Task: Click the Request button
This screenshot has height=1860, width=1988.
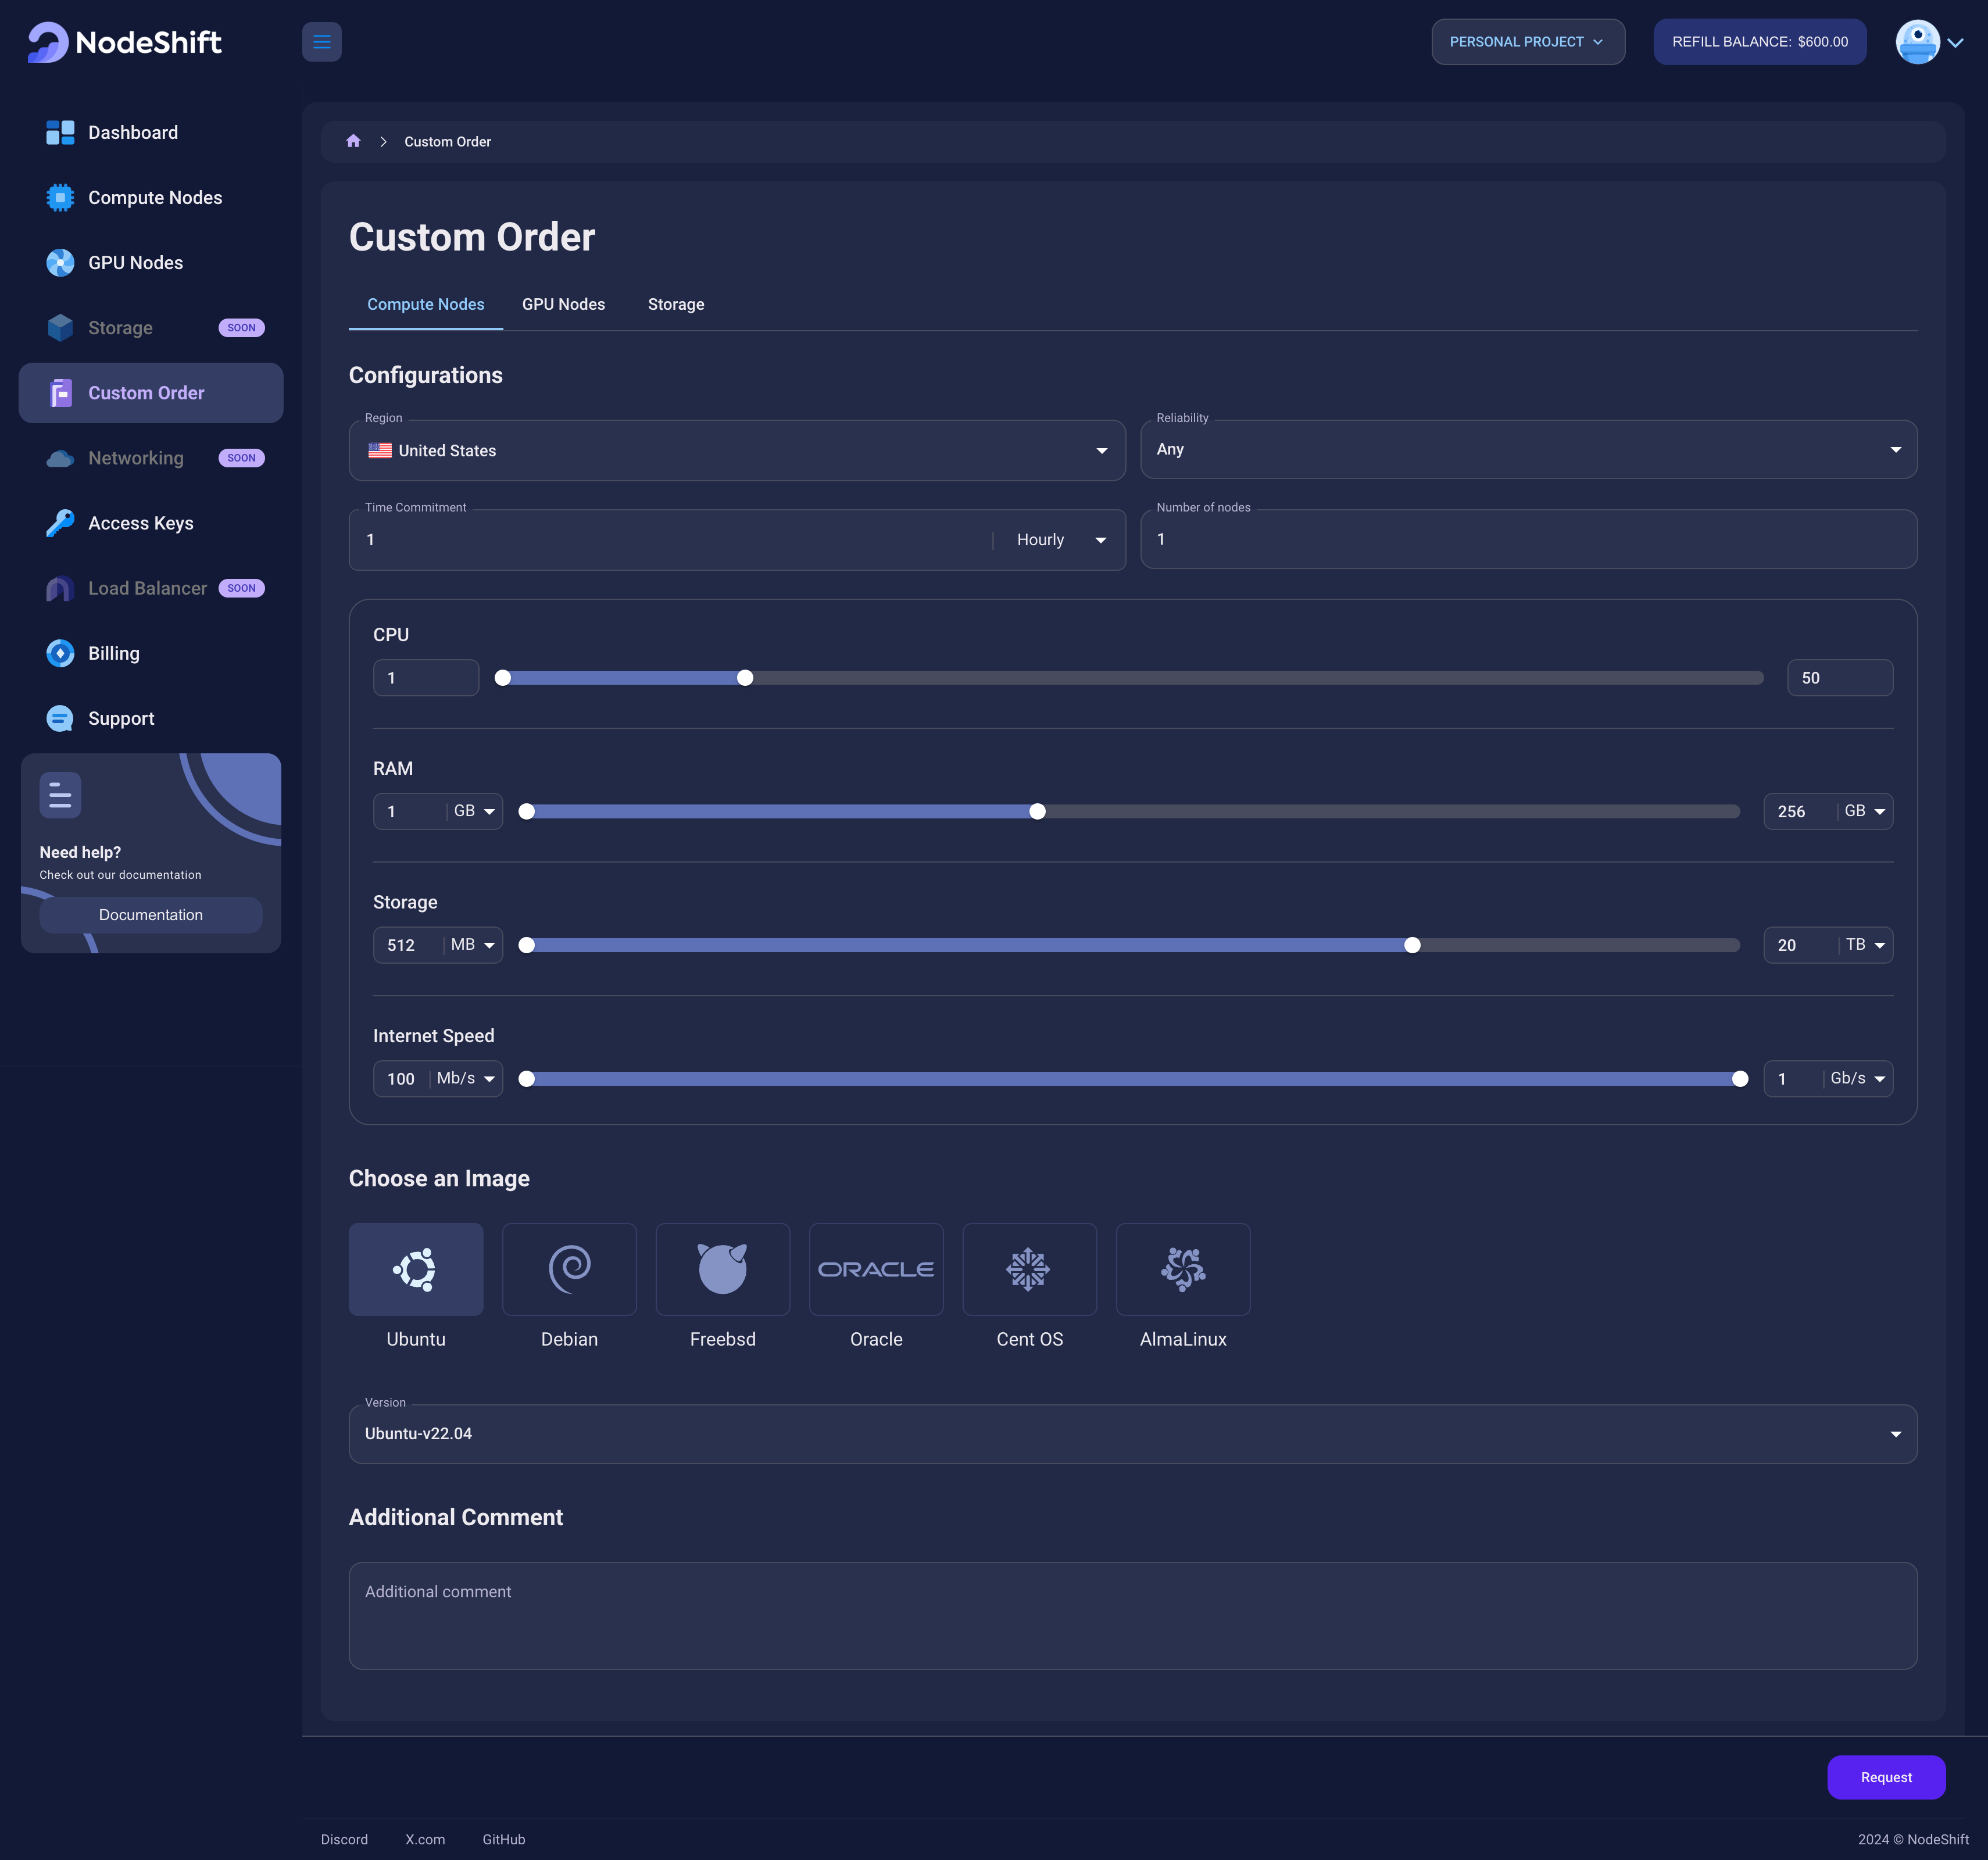Action: 1887,1776
